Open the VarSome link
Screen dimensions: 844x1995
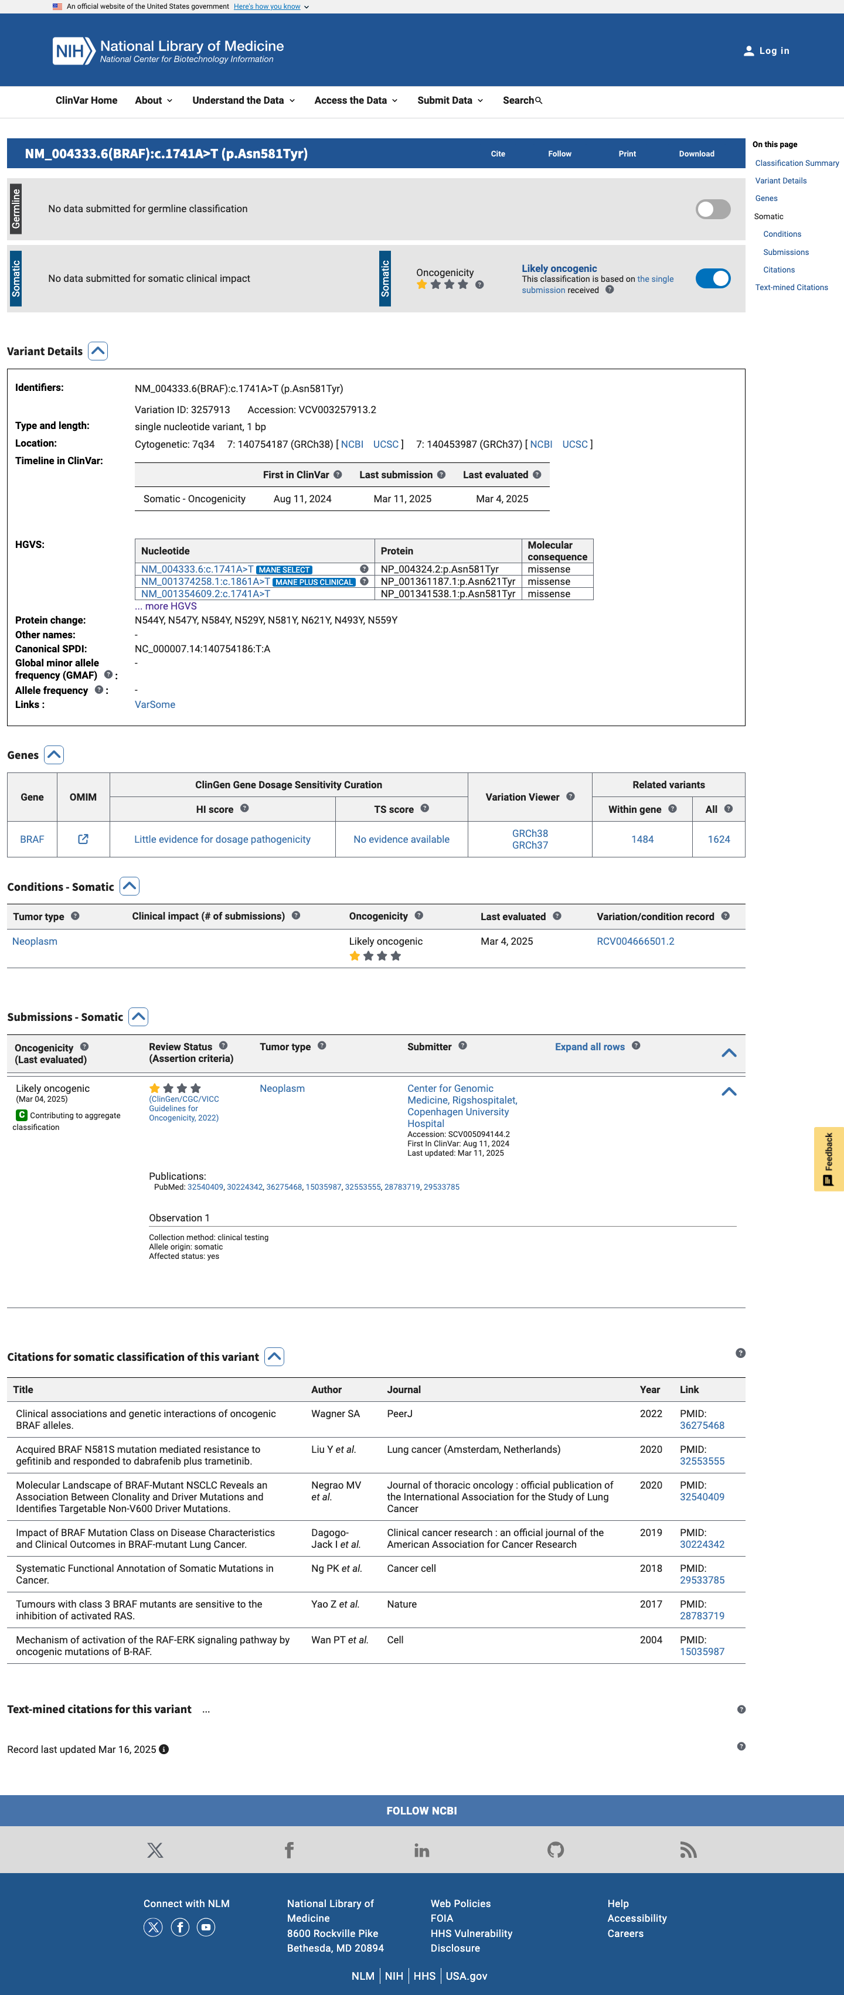(x=155, y=704)
